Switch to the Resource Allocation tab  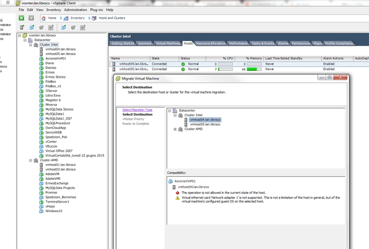(211, 43)
